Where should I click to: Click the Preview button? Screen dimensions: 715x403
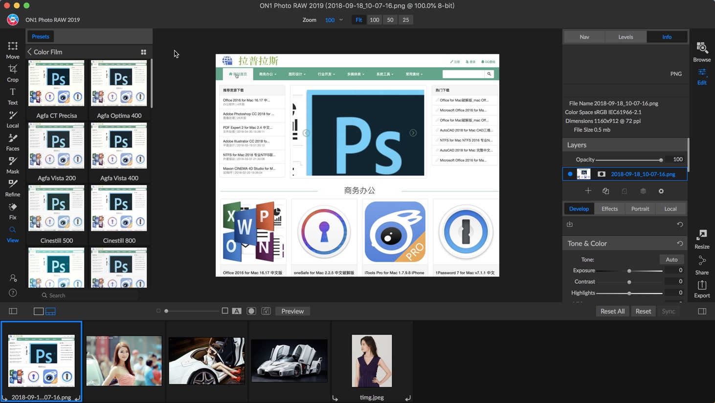[x=292, y=311]
